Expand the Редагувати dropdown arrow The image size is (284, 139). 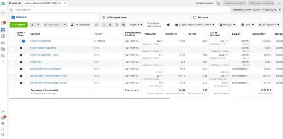(x=65, y=25)
